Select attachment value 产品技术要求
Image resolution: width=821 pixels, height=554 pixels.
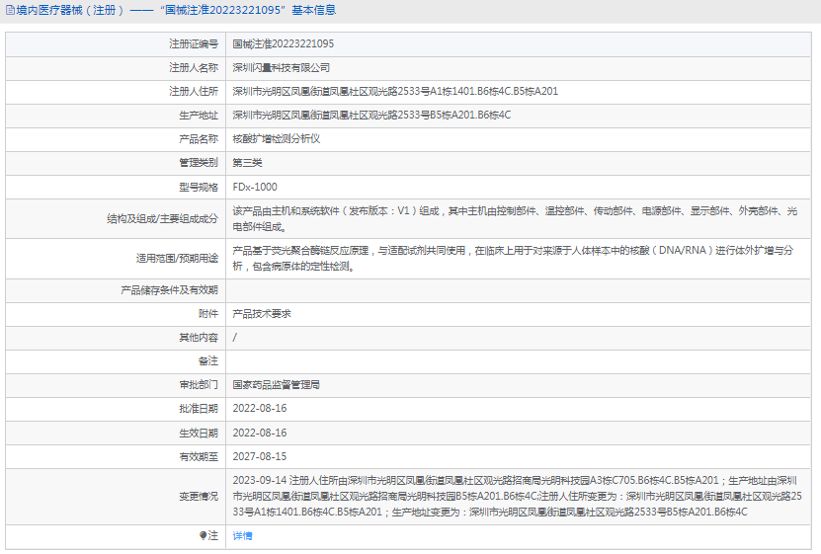[x=262, y=314]
